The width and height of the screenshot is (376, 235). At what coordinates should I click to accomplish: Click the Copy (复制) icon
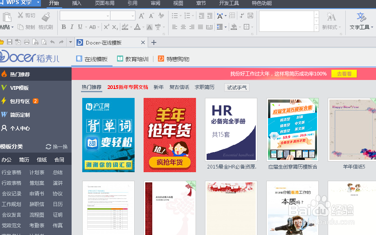(20, 27)
